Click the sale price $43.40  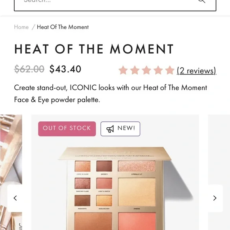[65, 69]
